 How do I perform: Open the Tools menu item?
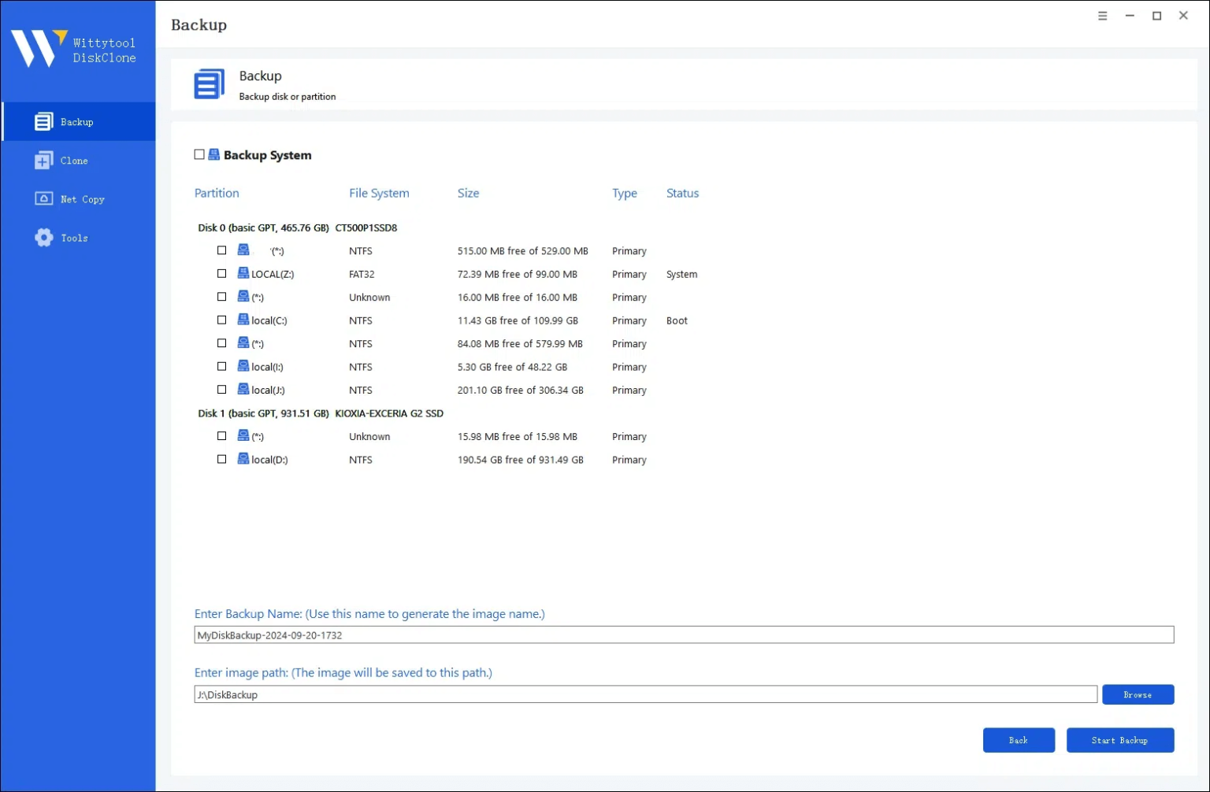pos(74,238)
